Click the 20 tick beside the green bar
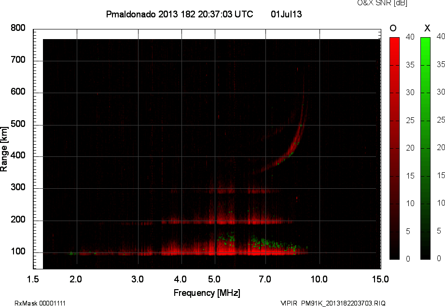 pyautogui.click(x=440, y=148)
